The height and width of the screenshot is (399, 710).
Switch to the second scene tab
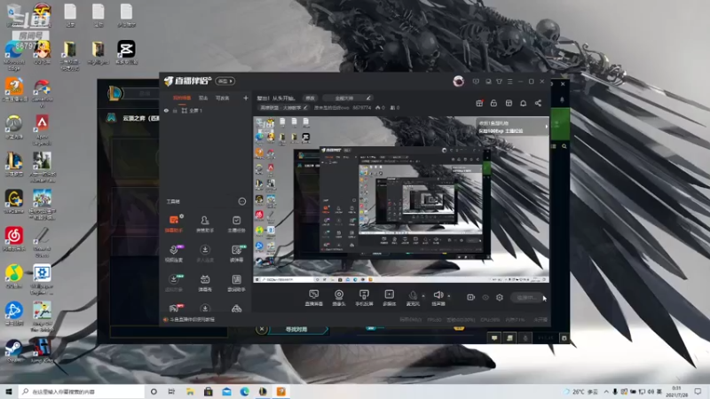[203, 98]
